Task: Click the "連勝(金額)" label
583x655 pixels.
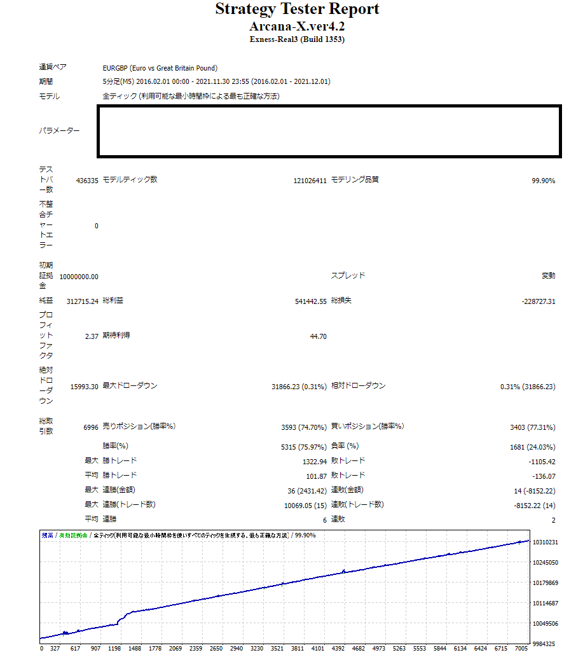Action: [x=119, y=490]
